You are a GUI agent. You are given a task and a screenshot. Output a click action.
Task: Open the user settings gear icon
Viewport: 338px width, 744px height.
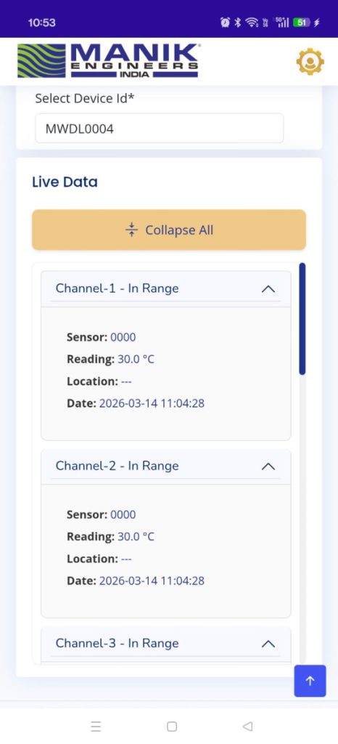pos(310,62)
